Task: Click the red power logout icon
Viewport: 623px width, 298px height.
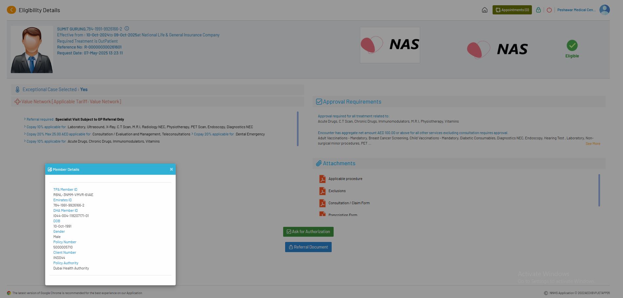Action: (549, 10)
